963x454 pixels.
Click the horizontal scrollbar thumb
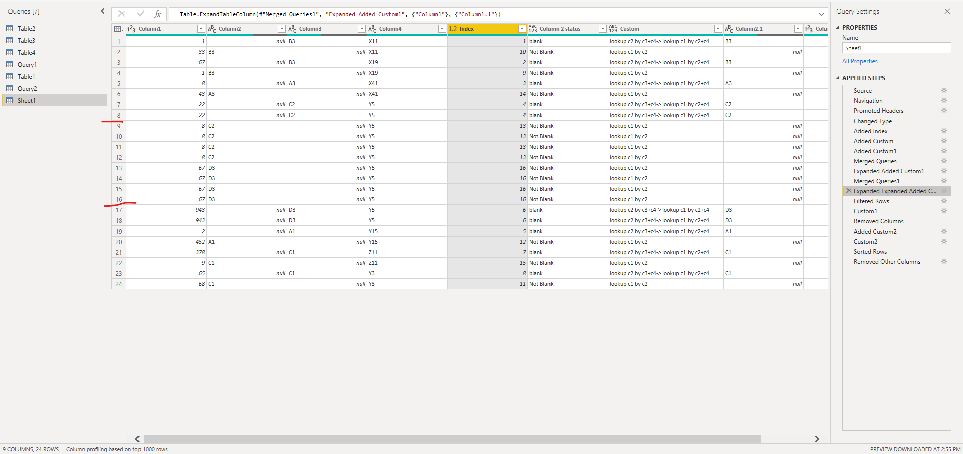coord(452,439)
